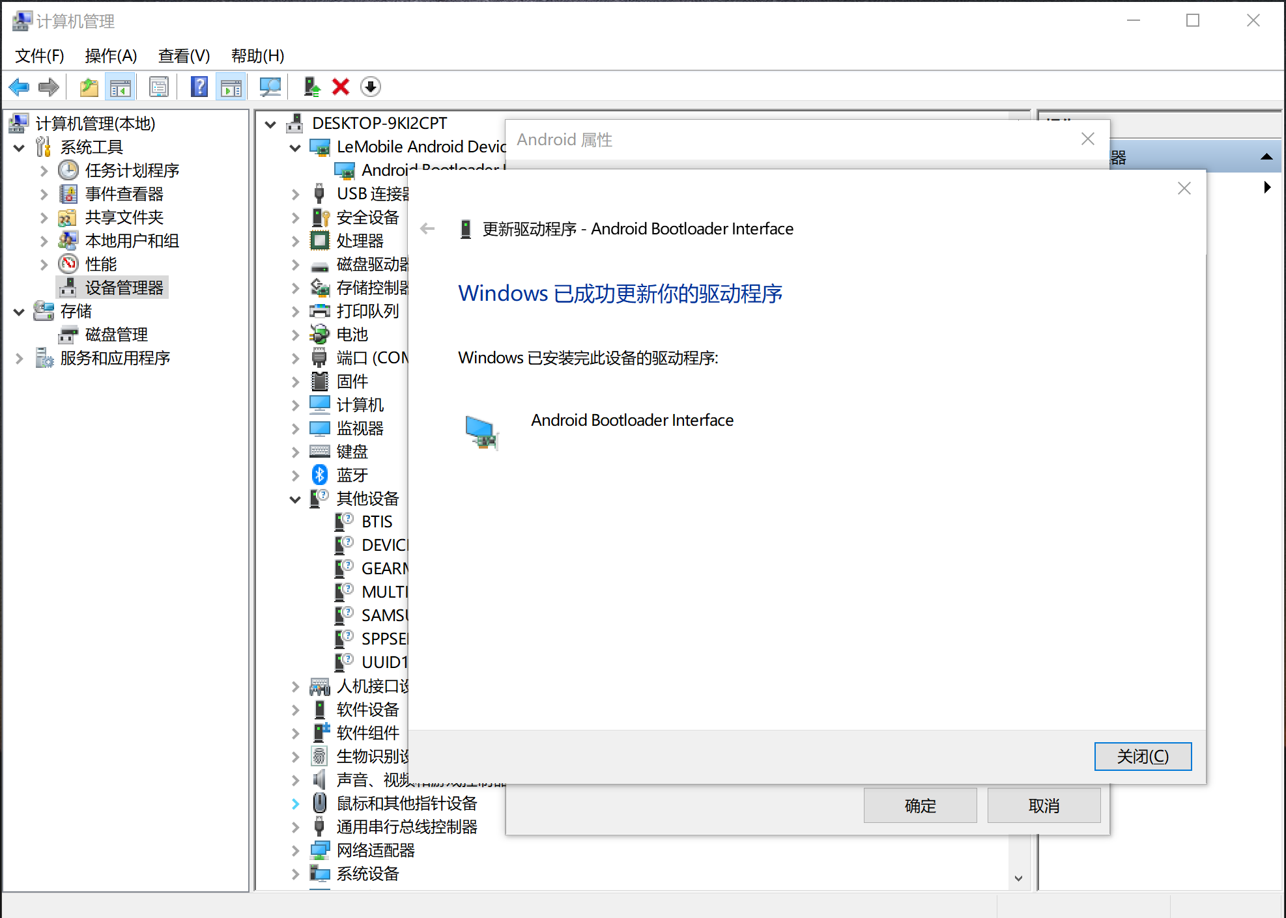Expand the 蓝牙 (Bluetooth) device category
This screenshot has height=918, width=1286.
[296, 475]
